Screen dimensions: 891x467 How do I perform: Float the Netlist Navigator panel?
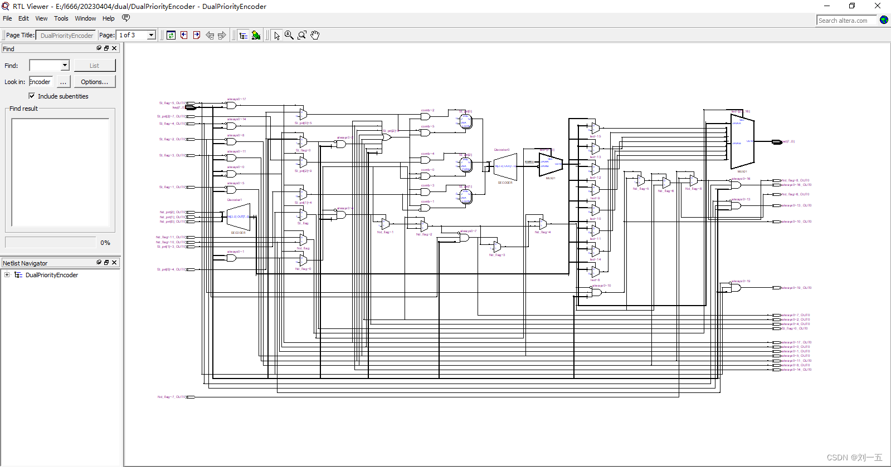pos(106,262)
